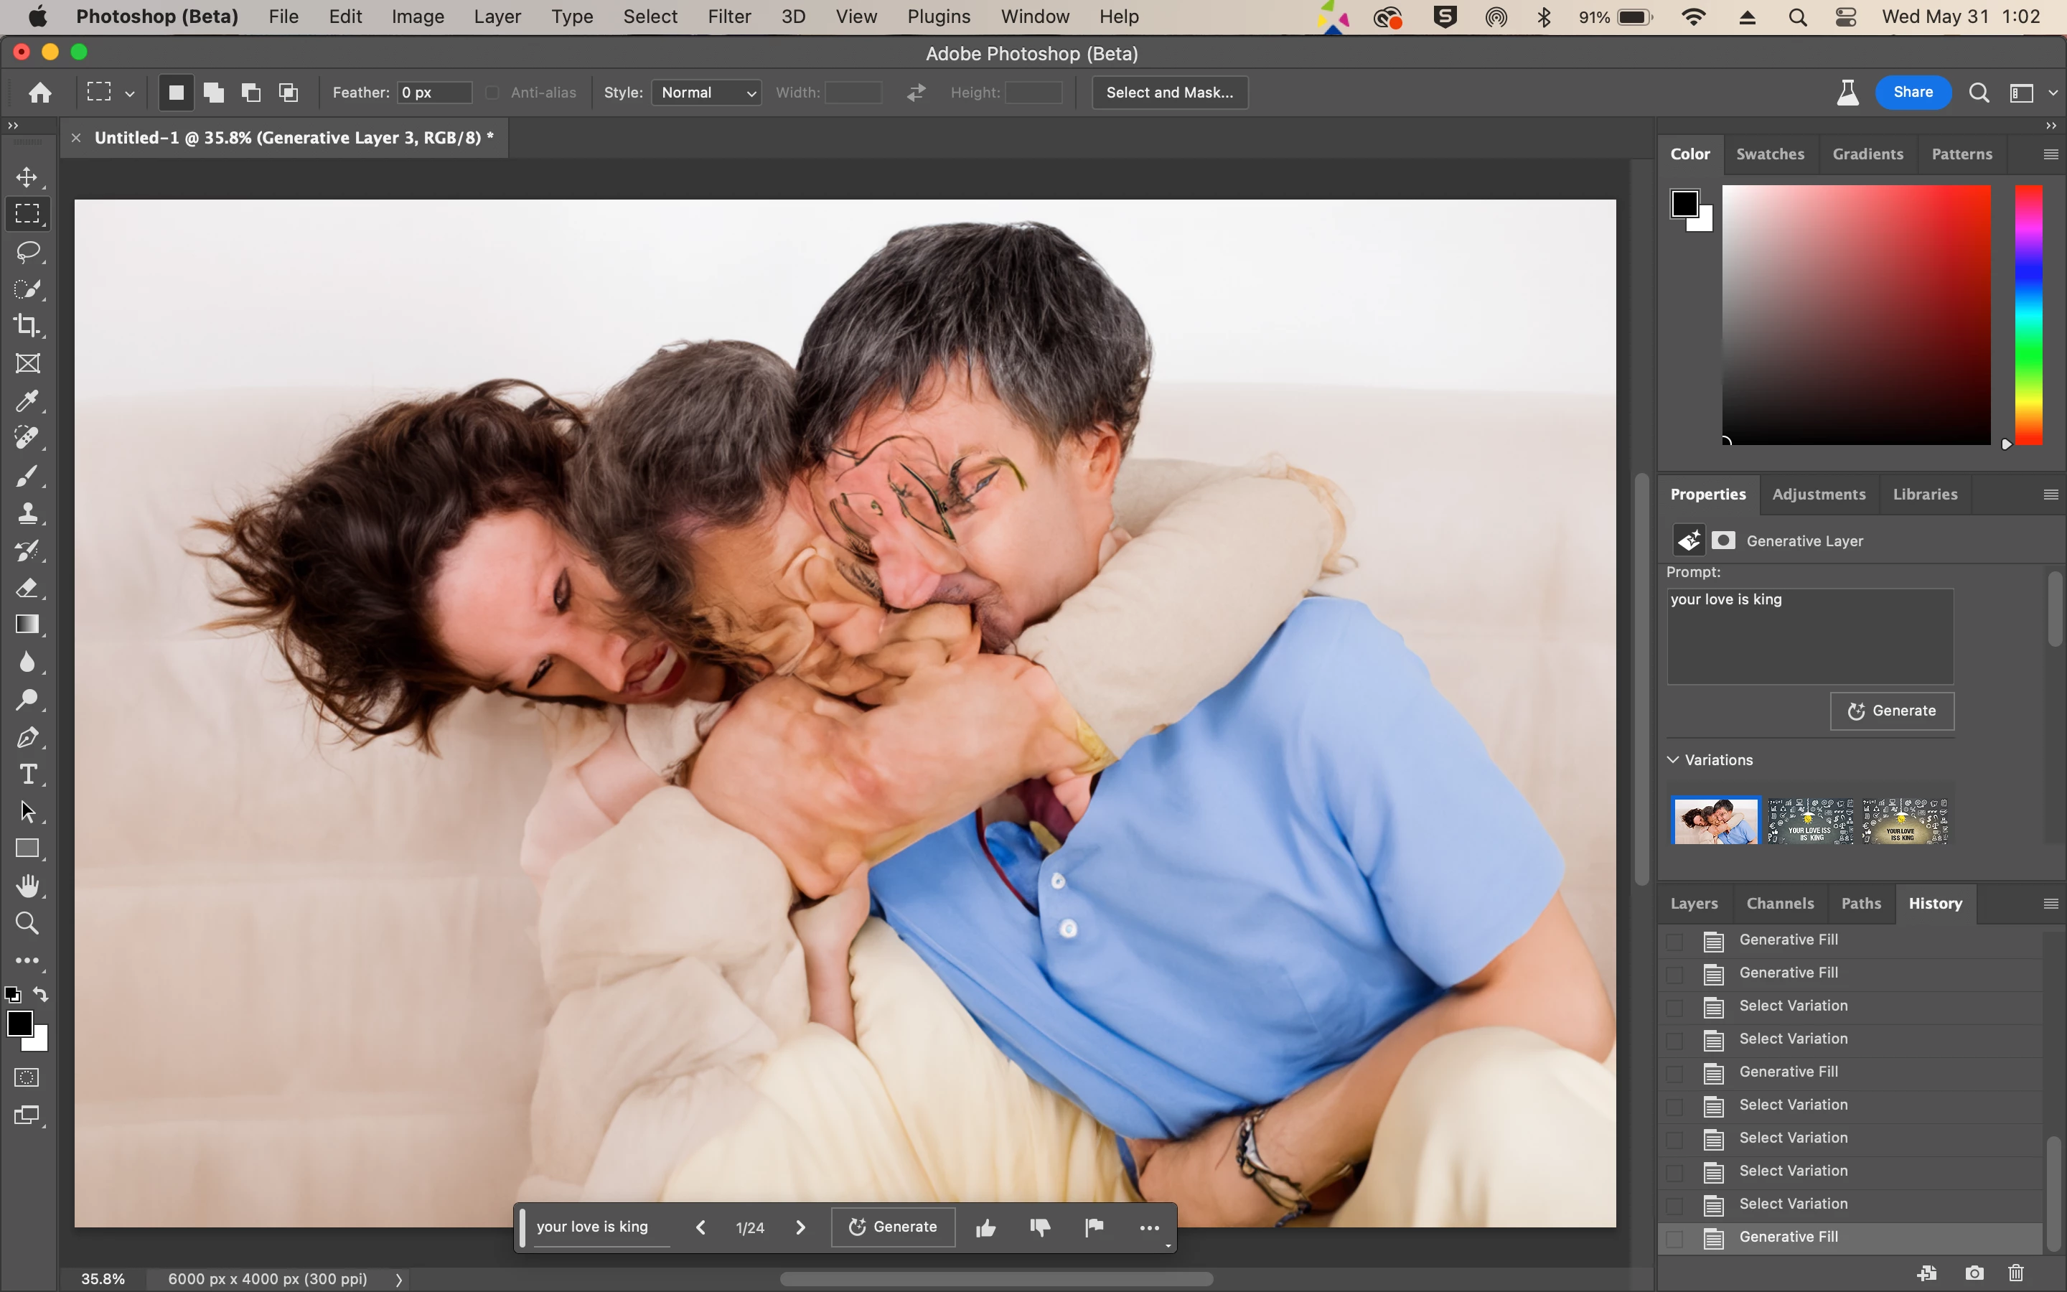Image resolution: width=2067 pixels, height=1292 pixels.
Task: Open the Style dropdown set to Normal
Action: click(706, 93)
